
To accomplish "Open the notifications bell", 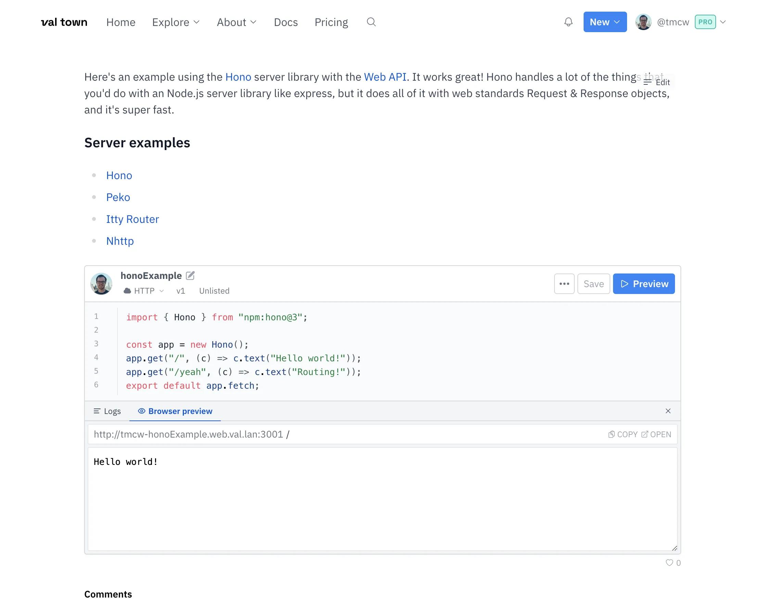I will click(568, 22).
